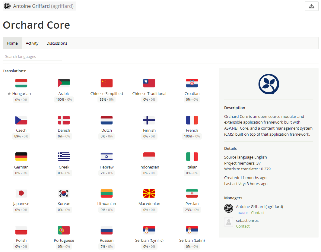Click Contact link for sebastienros

click(243, 226)
